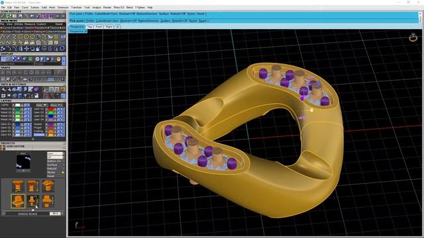Open the Transform menu in menu bar

(x=76, y=7)
